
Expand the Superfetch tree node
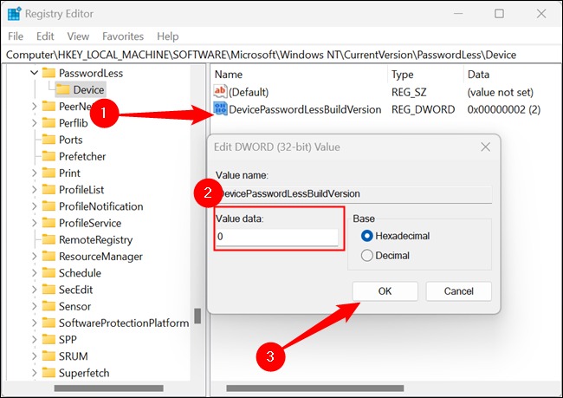coord(34,373)
